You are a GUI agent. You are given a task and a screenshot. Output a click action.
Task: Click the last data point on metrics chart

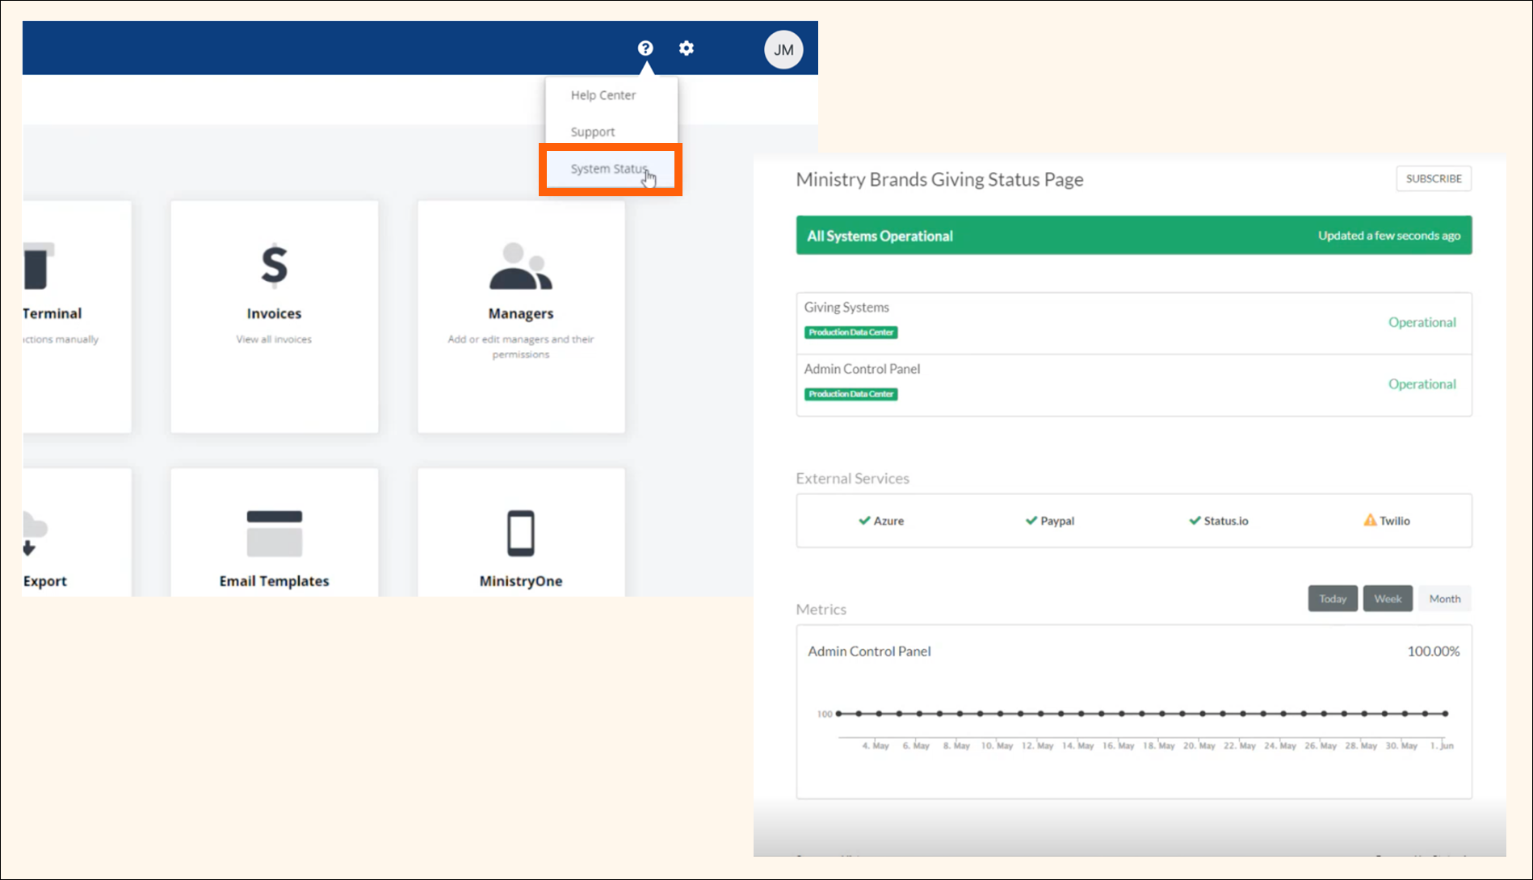tap(1445, 714)
